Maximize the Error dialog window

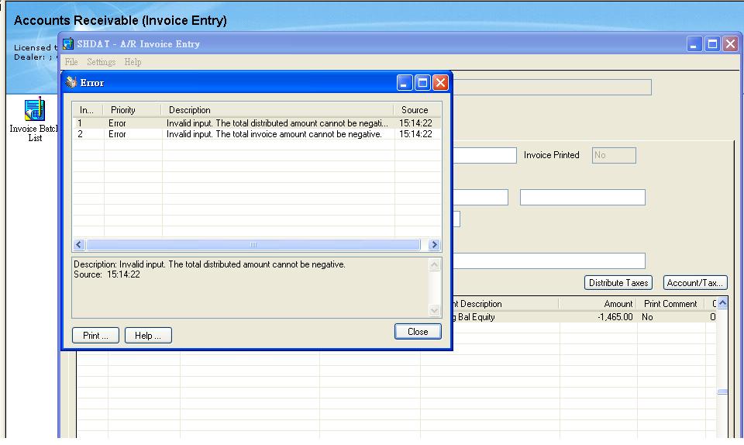(x=423, y=83)
